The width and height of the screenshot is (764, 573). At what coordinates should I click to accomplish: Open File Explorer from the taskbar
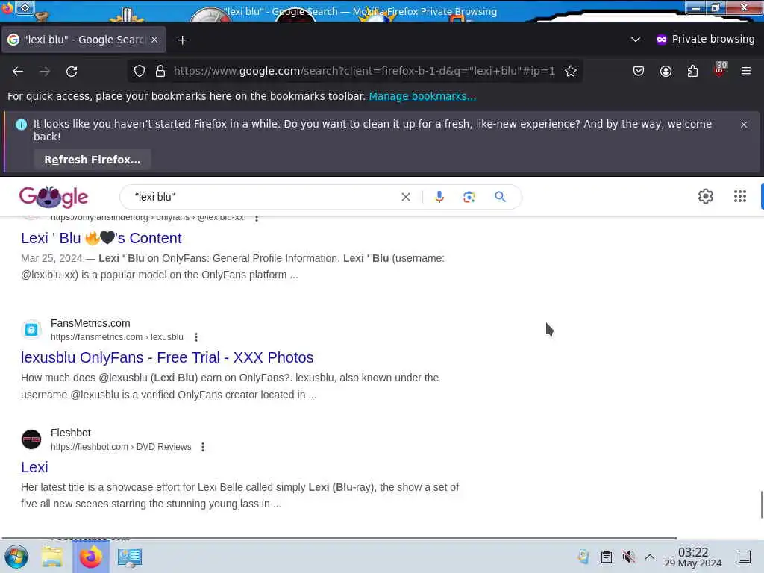[x=51, y=557]
